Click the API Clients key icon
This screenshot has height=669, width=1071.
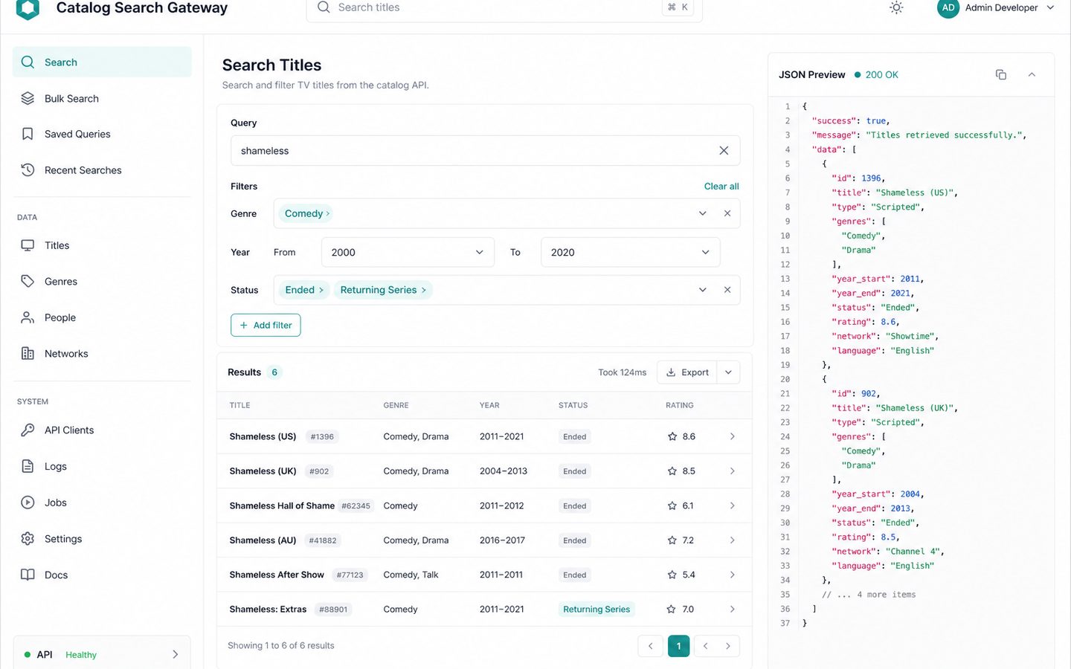click(28, 430)
